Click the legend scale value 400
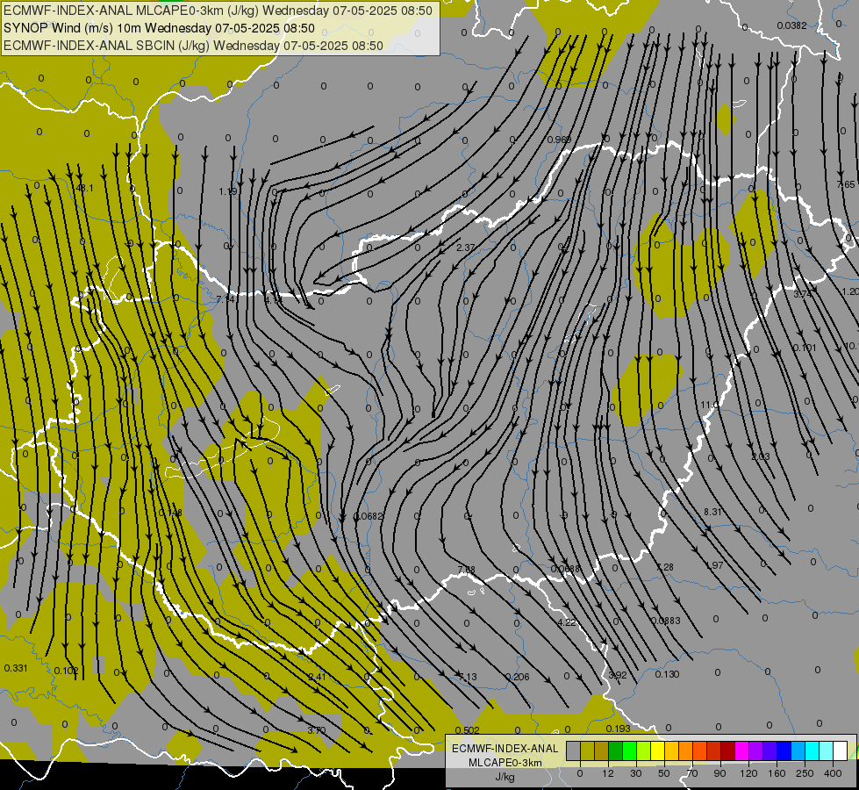The height and width of the screenshot is (790, 859). (833, 773)
